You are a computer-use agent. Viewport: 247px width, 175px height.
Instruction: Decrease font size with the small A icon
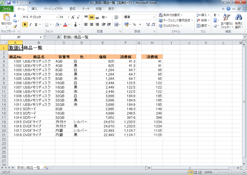tap(78, 17)
